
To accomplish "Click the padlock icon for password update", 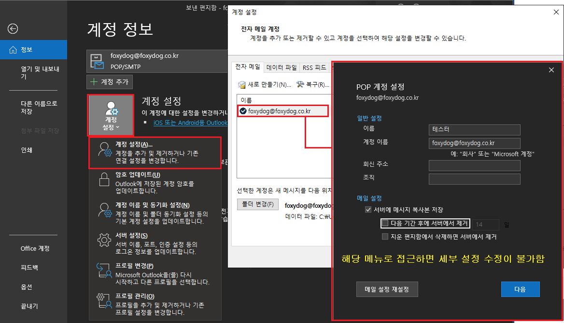I will (104, 179).
